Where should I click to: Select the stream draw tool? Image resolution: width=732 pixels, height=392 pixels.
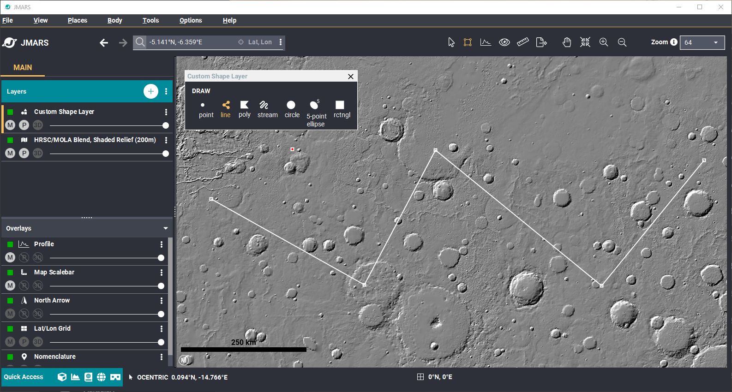click(x=267, y=110)
